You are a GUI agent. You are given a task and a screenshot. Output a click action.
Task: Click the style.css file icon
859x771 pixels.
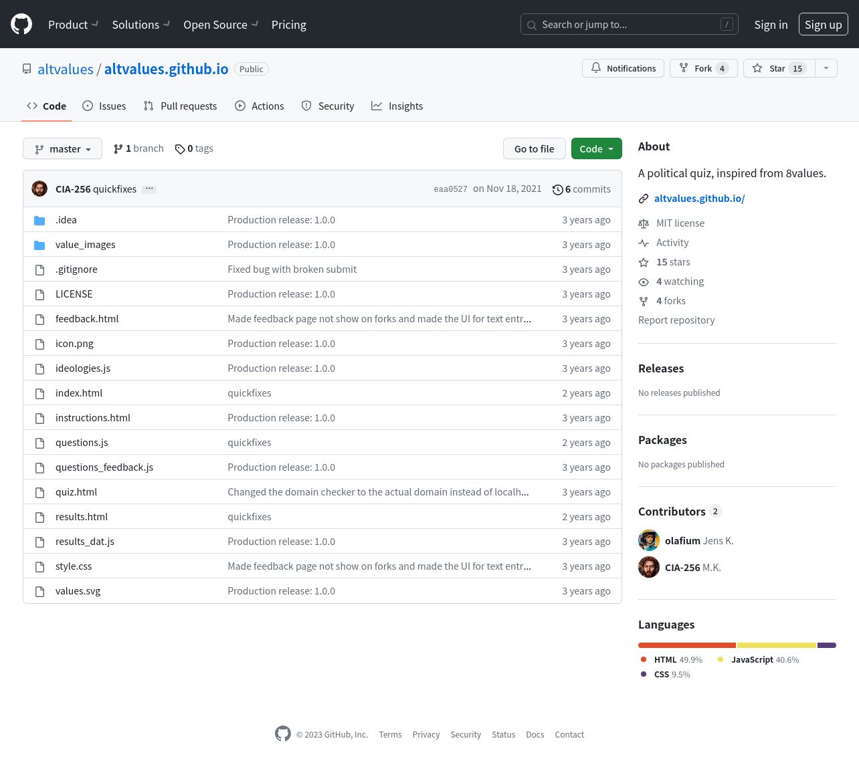pos(39,566)
